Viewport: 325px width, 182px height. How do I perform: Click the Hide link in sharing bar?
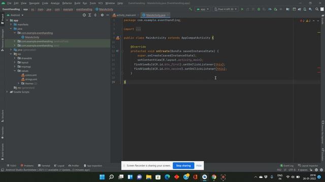point(199,166)
